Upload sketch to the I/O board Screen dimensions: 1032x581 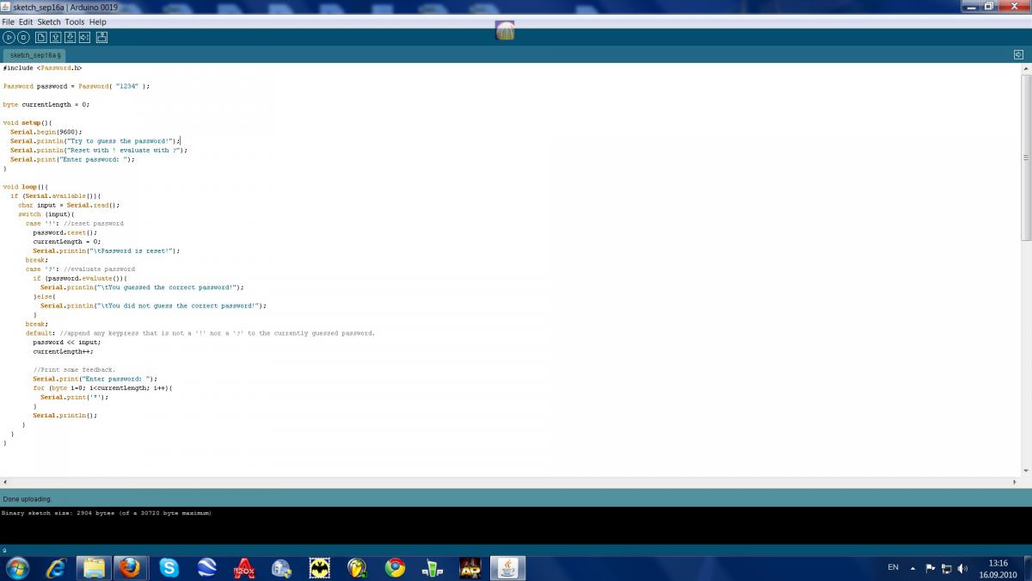coord(84,37)
